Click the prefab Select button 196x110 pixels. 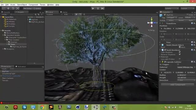click(171, 20)
